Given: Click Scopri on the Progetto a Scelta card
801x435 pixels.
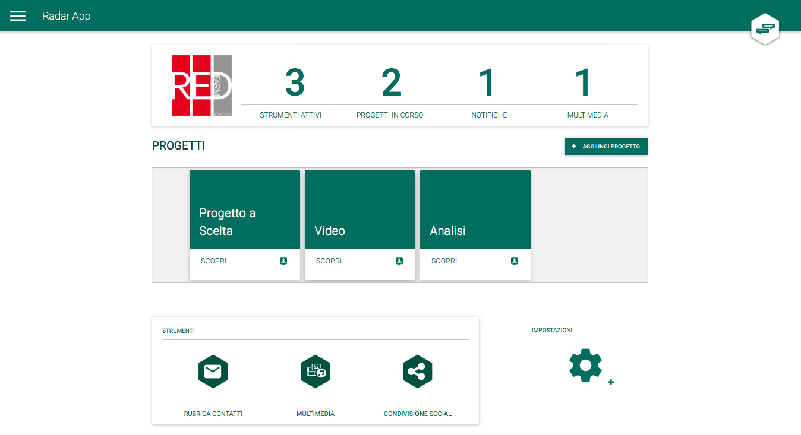Looking at the screenshot, I should click(213, 261).
